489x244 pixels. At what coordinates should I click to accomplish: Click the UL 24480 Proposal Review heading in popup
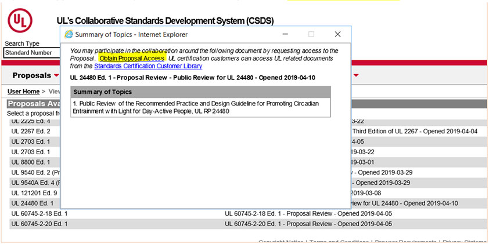pyautogui.click(x=192, y=78)
